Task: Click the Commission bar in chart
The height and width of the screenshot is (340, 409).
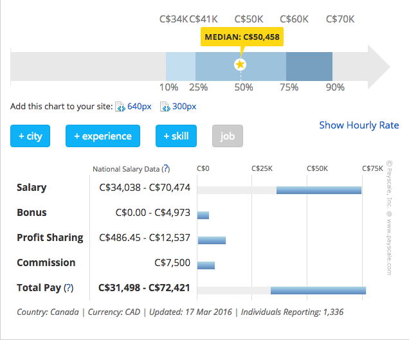Action: point(206,265)
